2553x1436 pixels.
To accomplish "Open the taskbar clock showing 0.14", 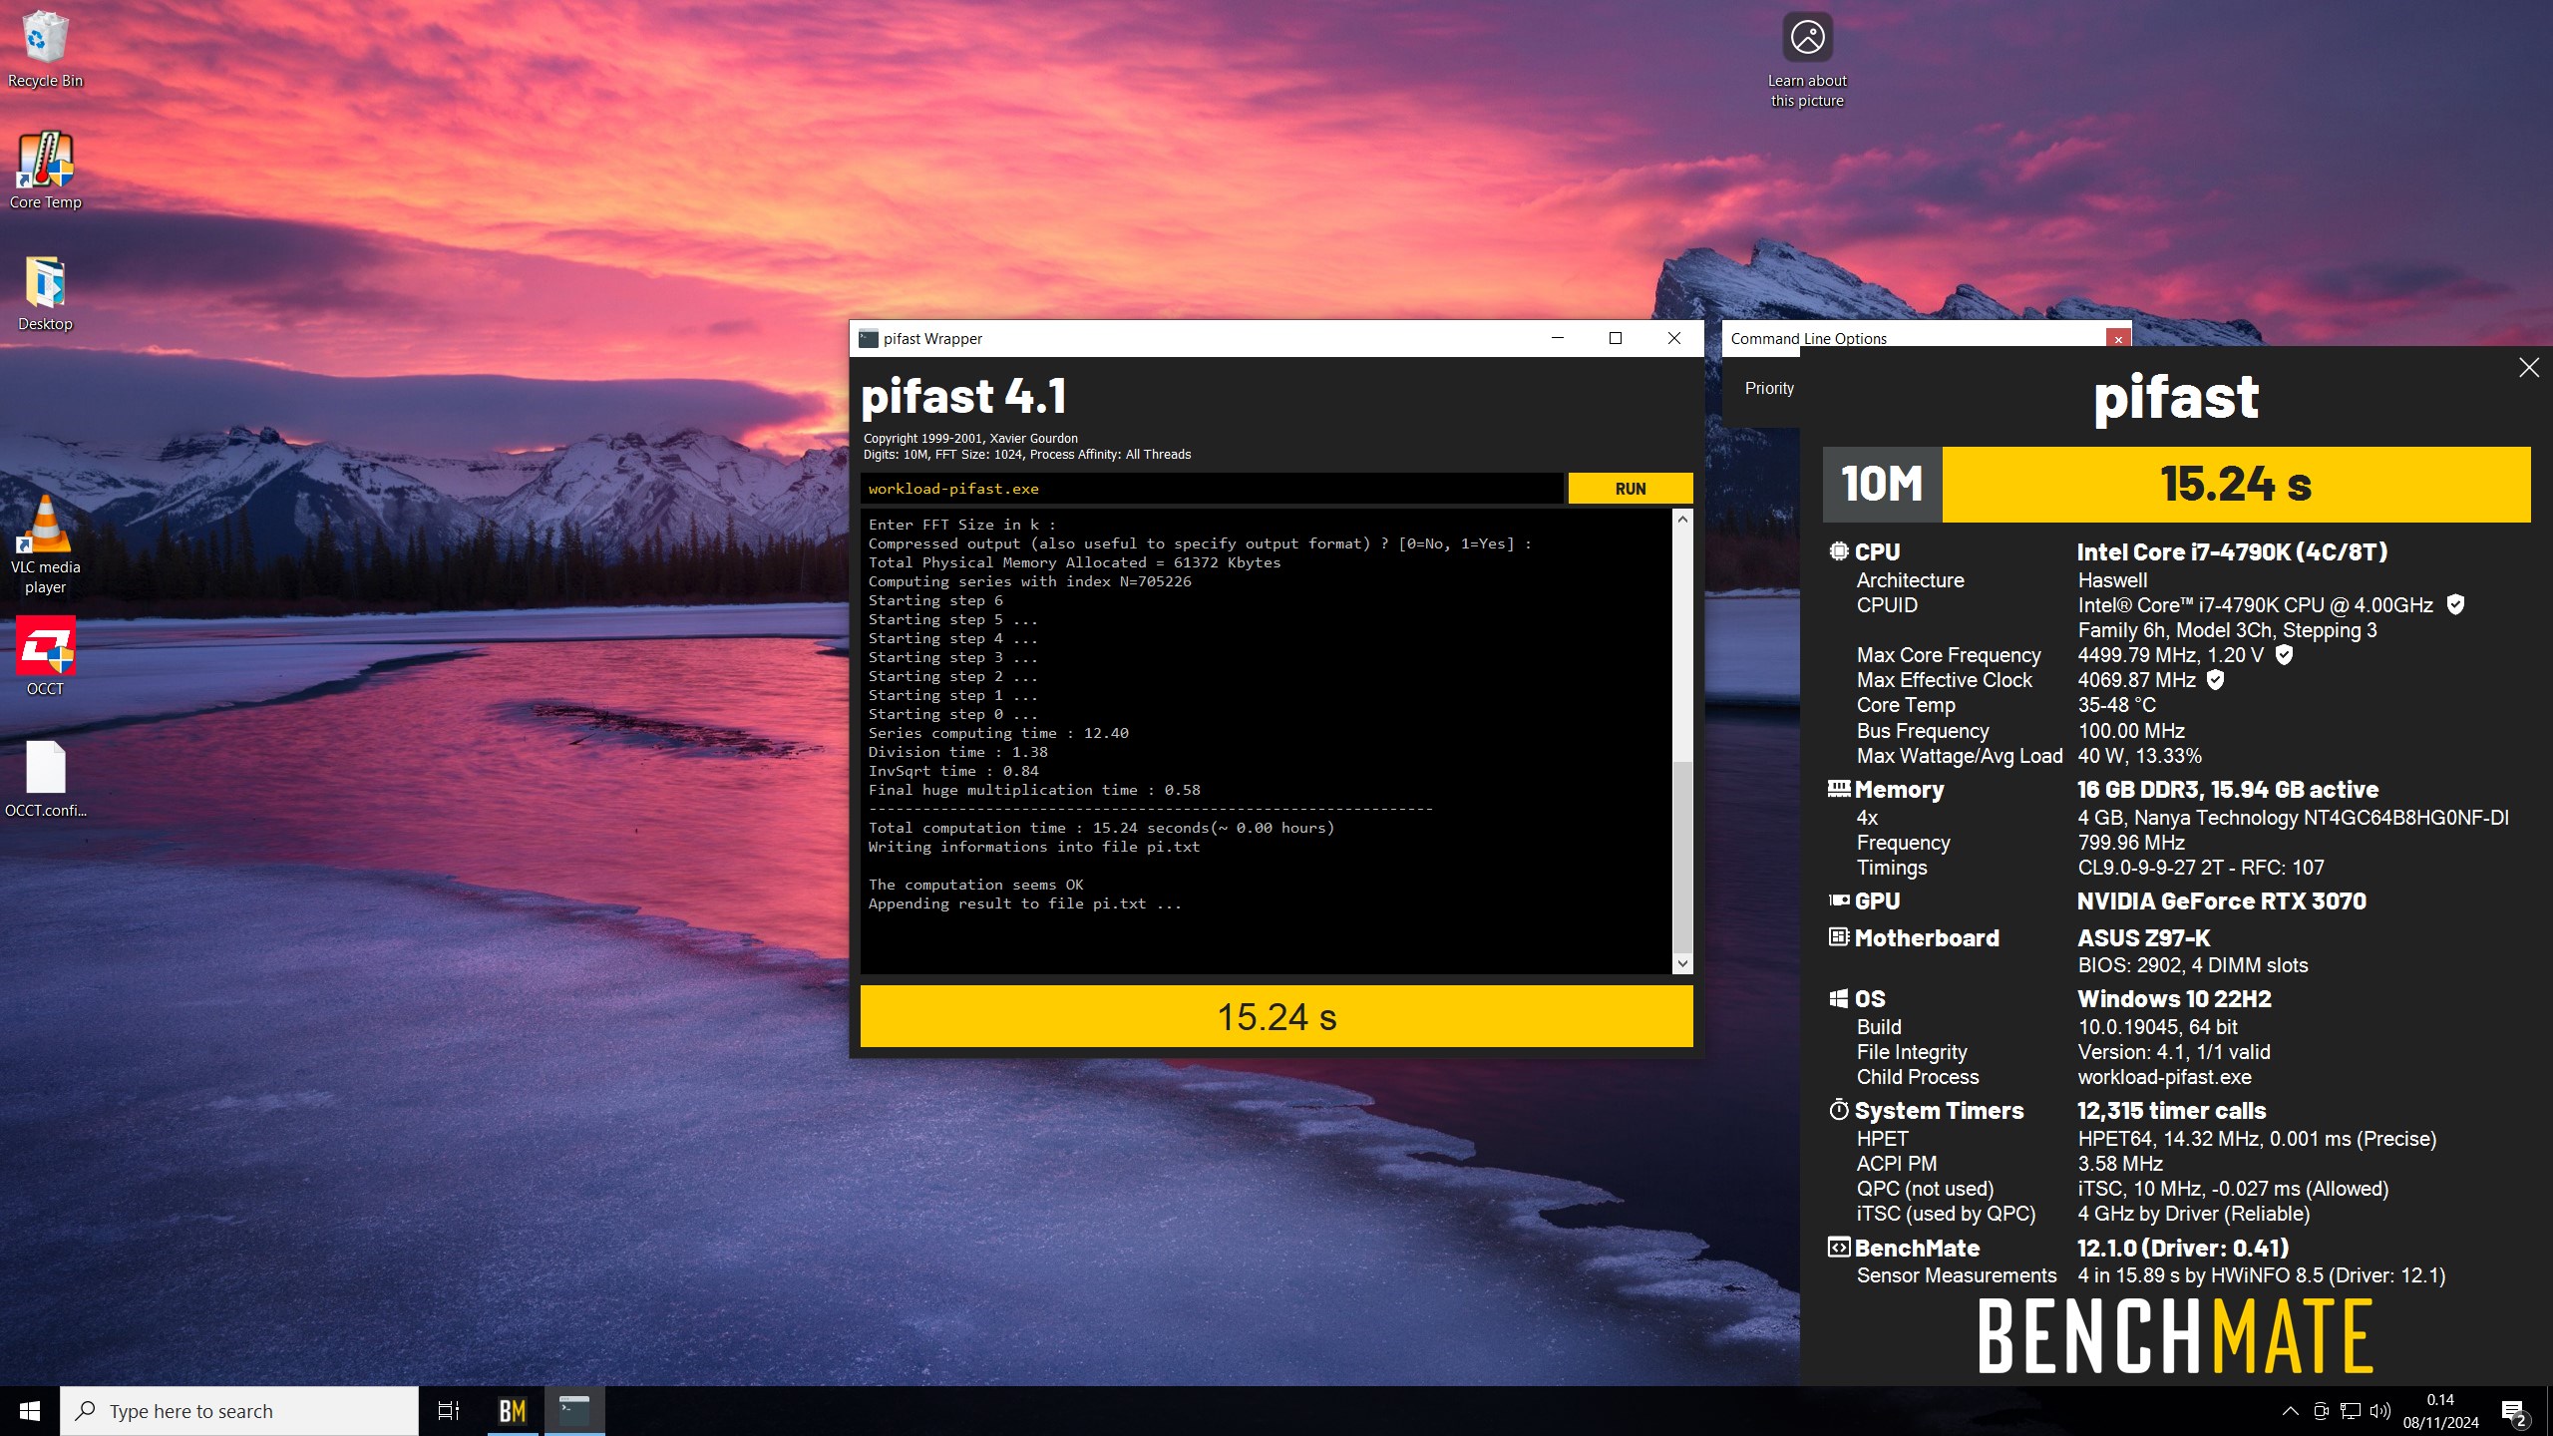I will tap(2440, 1411).
